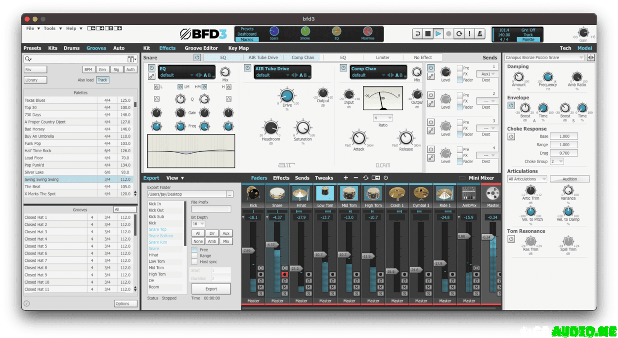
Task: Select the Hihat channel image in mixer
Action: tap(301, 193)
